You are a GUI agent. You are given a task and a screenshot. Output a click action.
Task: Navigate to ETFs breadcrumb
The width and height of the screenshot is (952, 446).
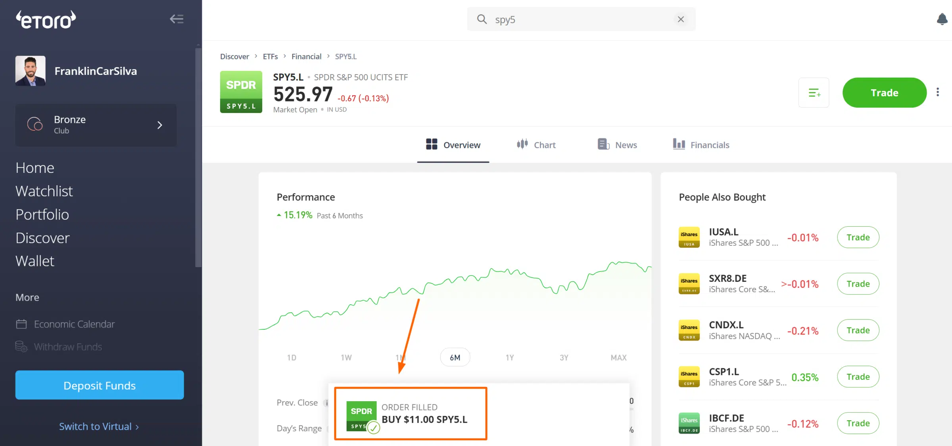click(x=270, y=56)
